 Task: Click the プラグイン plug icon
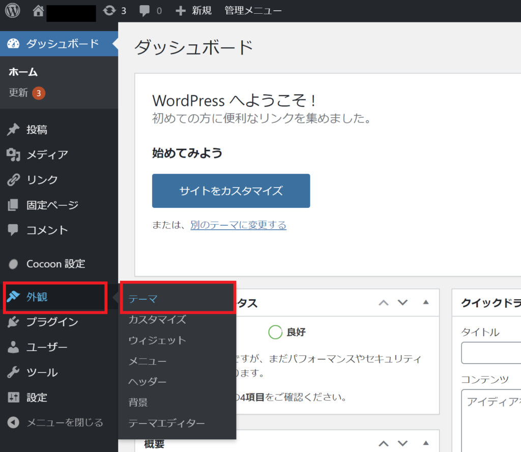pos(13,322)
